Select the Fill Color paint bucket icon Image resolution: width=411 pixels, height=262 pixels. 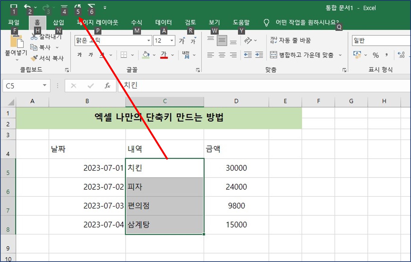pyautogui.click(x=146, y=54)
